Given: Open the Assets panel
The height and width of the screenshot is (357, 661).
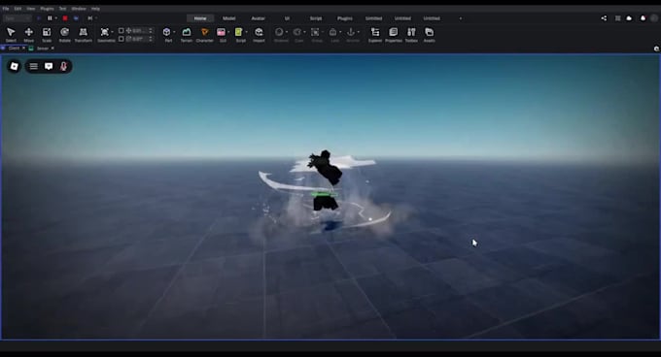Looking at the screenshot, I should (429, 34).
